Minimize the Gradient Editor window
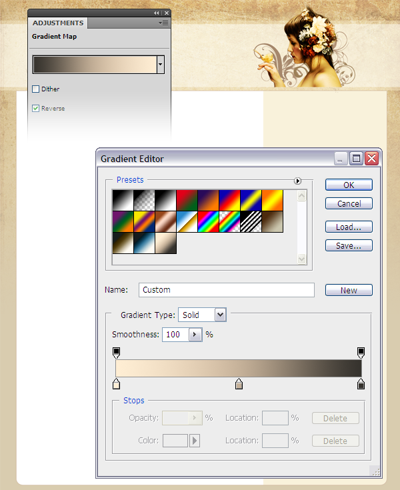This screenshot has height=490, width=400. (340, 159)
